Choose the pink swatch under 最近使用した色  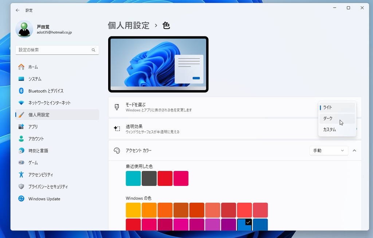[x=181, y=178]
